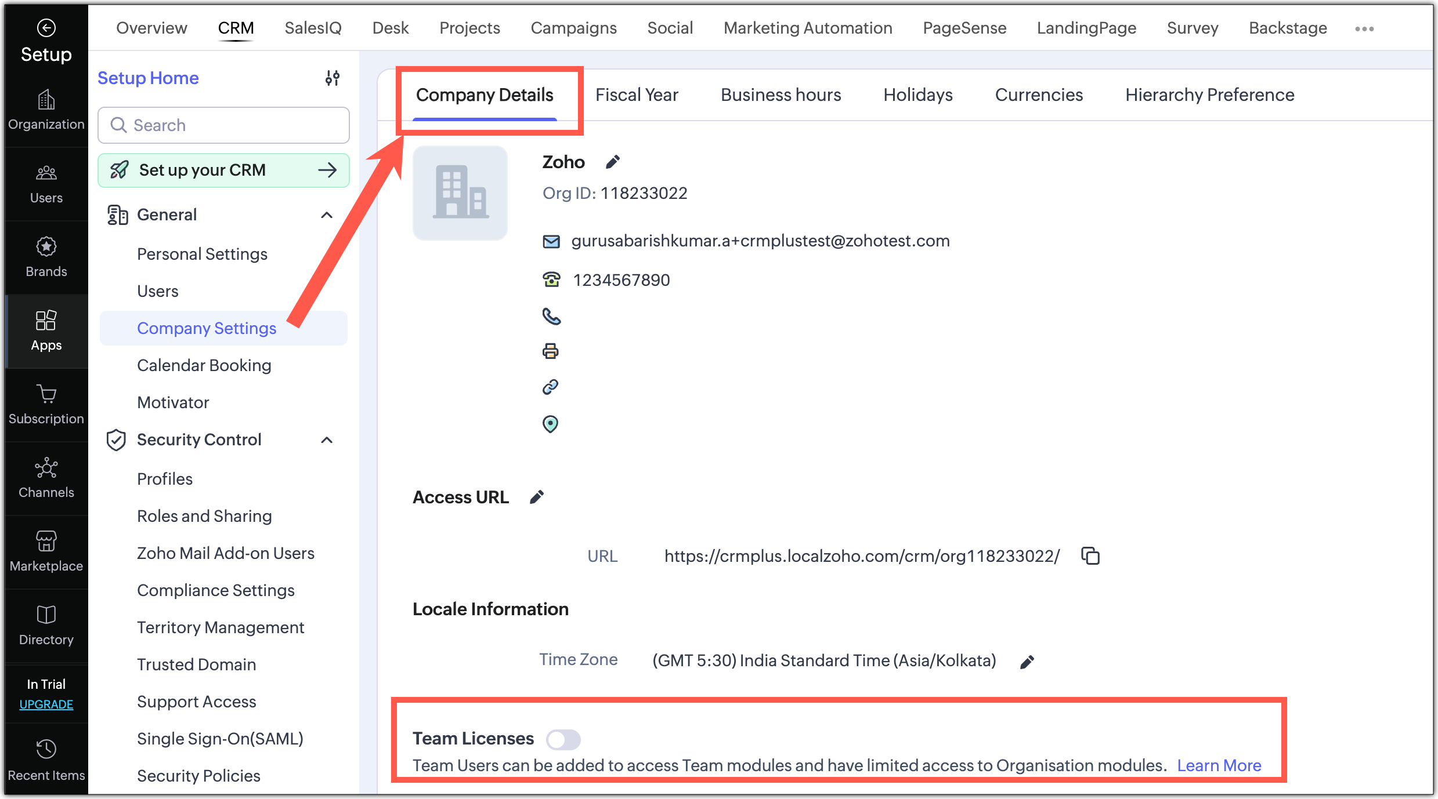1438x799 pixels.
Task: Edit the Time Zone setting
Action: click(x=1027, y=662)
